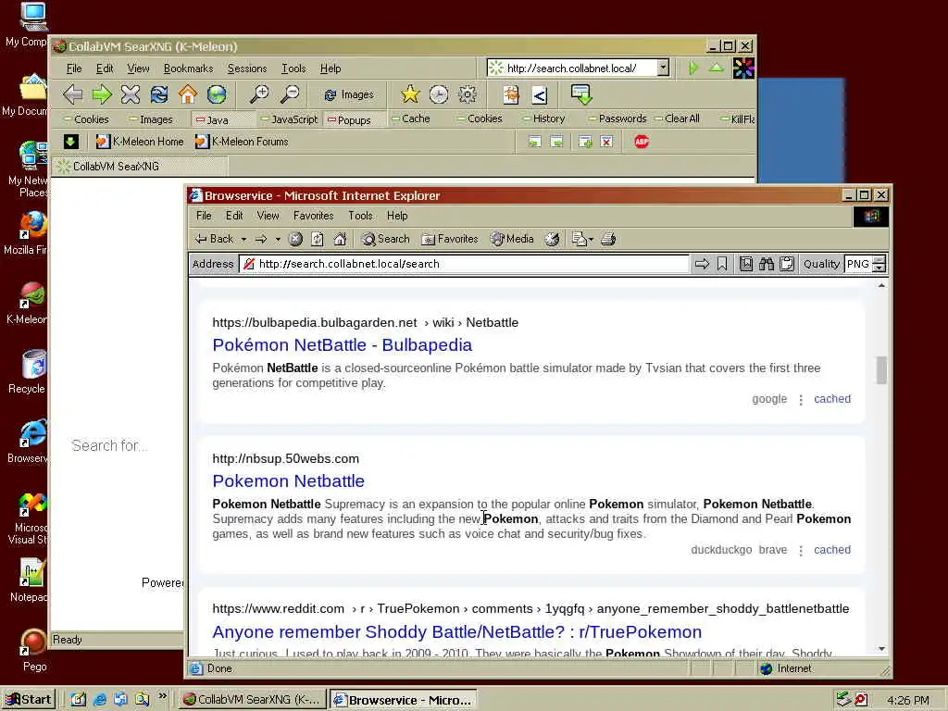The image size is (948, 711).
Task: Open the K-Meleon Tools menu
Action: [293, 69]
